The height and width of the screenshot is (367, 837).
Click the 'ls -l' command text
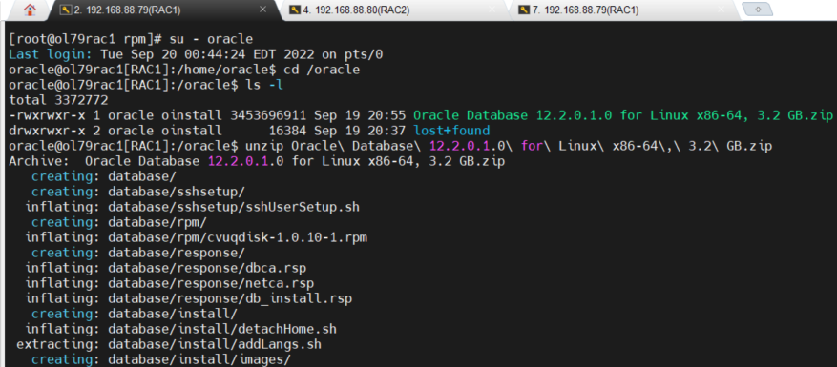tap(264, 85)
